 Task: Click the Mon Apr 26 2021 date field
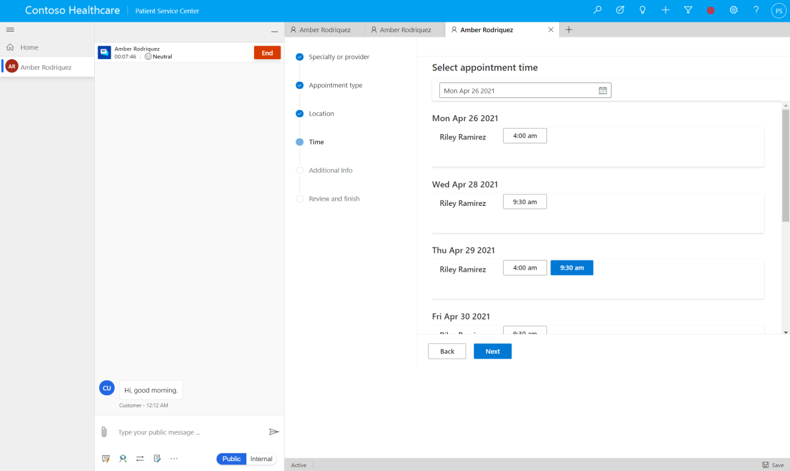coord(525,90)
